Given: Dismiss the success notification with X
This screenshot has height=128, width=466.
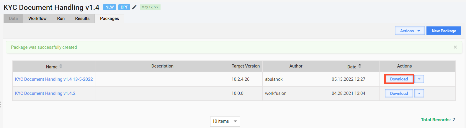Looking at the screenshot, I should tap(455, 47).
